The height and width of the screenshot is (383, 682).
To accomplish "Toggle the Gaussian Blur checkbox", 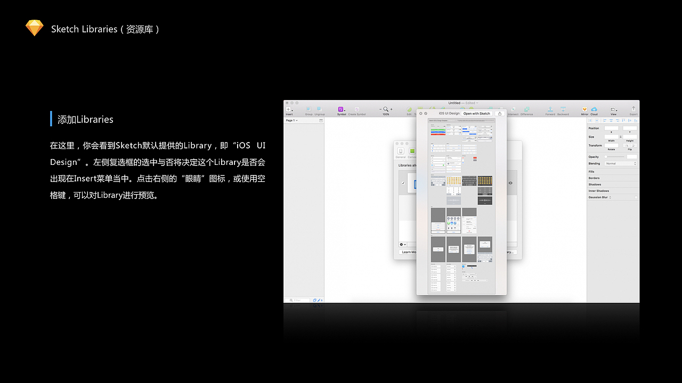I will (636, 197).
